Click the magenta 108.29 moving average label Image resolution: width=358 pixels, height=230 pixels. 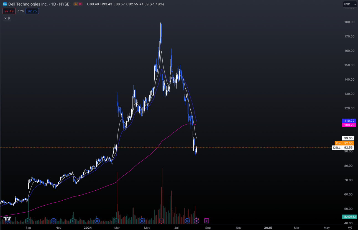coord(349,125)
